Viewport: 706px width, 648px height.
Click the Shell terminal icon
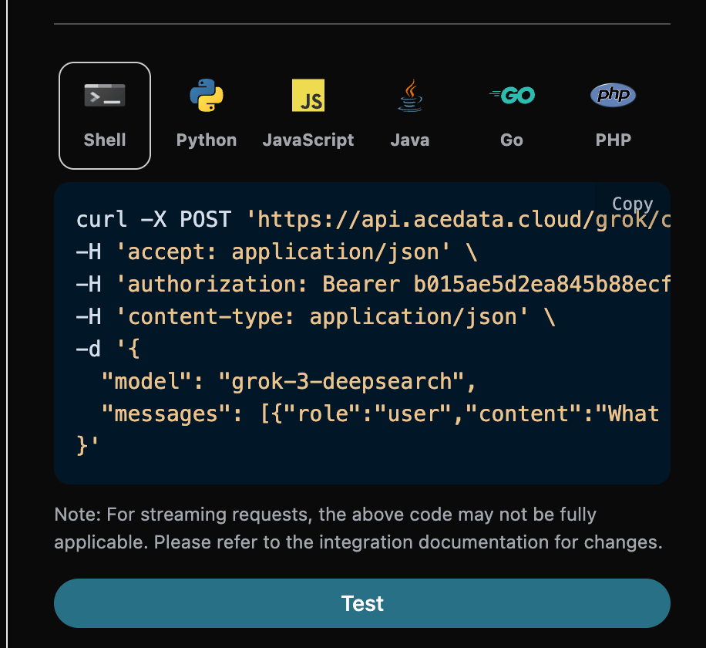[x=105, y=96]
